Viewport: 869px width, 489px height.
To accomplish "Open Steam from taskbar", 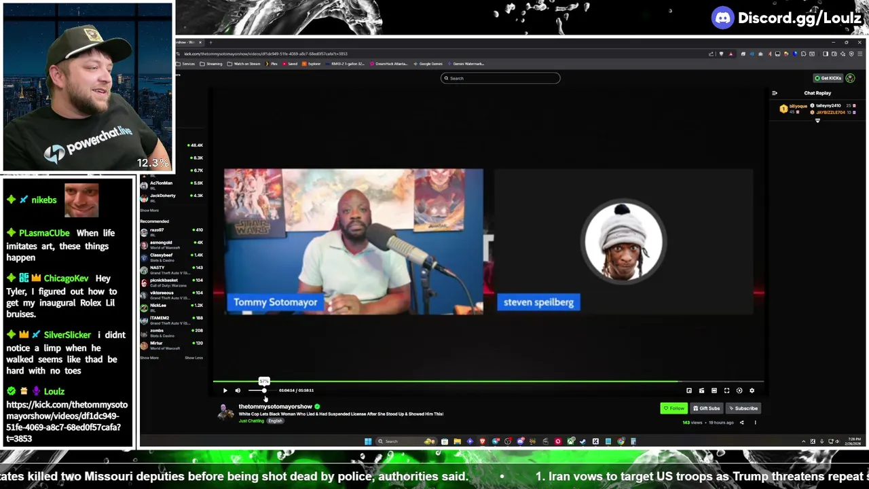I will coord(583,441).
